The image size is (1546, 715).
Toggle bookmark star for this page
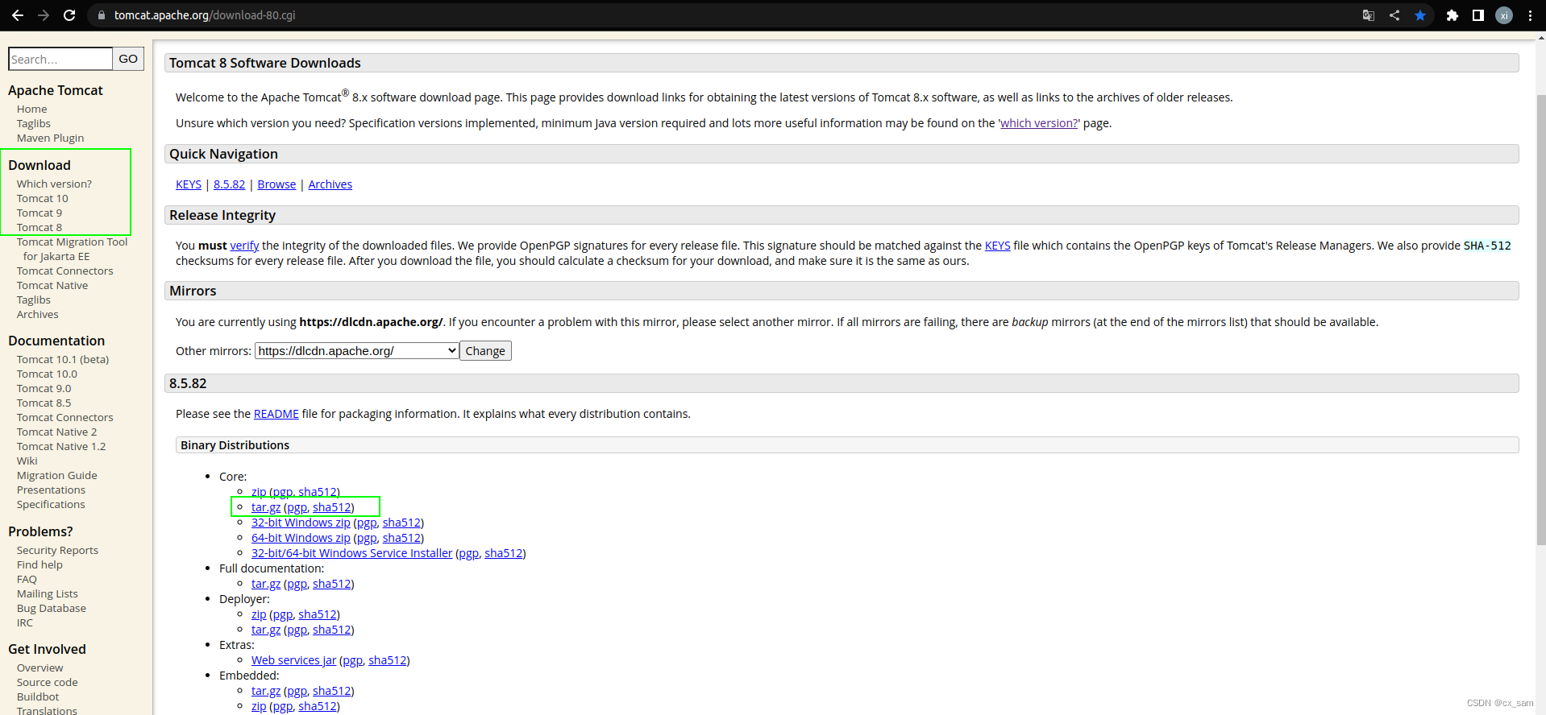[x=1420, y=15]
